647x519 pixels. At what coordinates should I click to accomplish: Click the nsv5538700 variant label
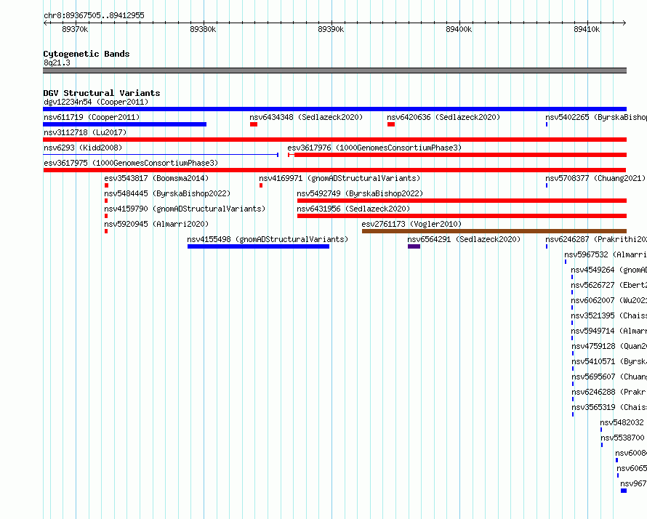[622, 438]
